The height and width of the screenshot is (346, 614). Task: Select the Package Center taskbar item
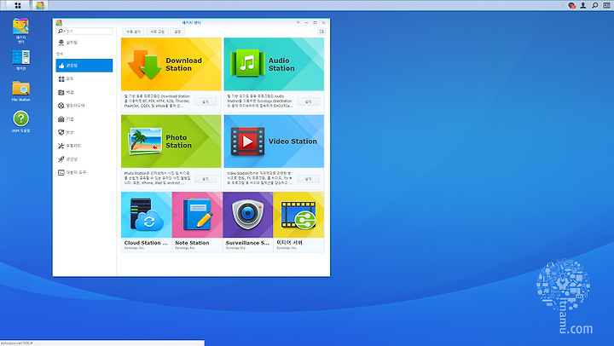(40, 5)
